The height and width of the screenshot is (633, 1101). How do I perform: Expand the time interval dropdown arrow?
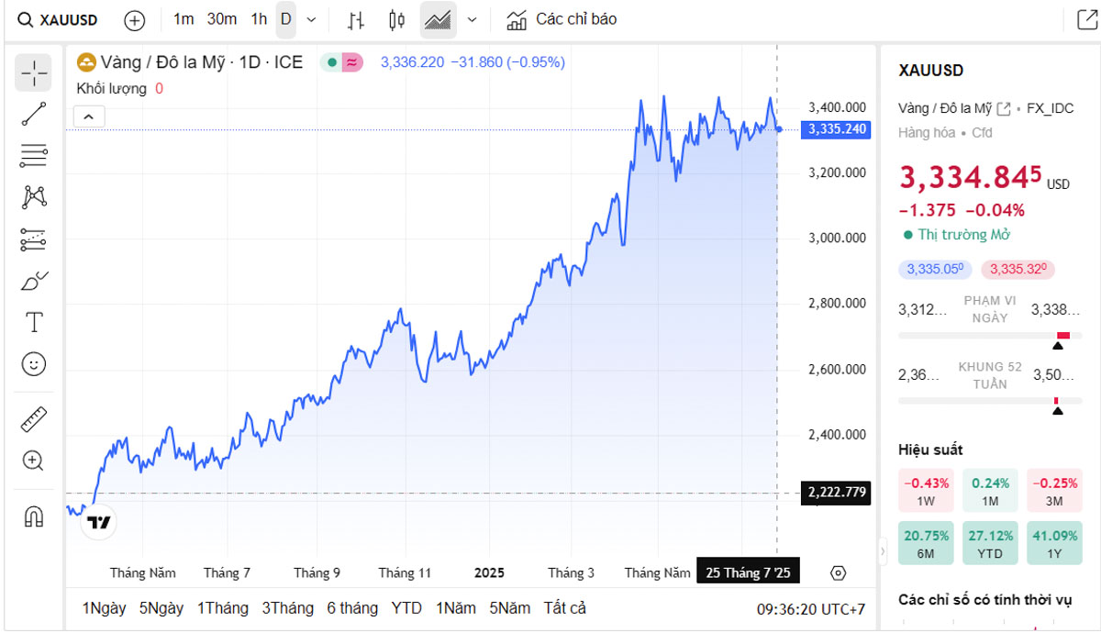point(311,19)
